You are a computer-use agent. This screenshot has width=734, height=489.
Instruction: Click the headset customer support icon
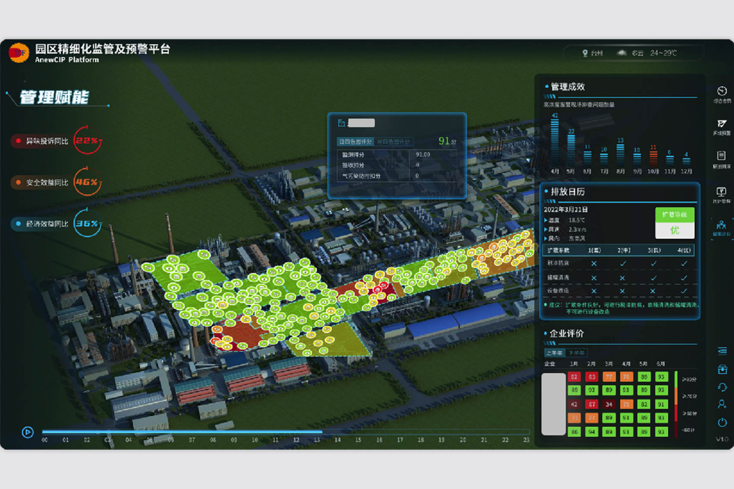(722, 387)
